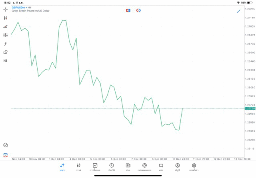The image size is (256, 178).
Task: Open the indicators list icon
Action: tap(5, 27)
